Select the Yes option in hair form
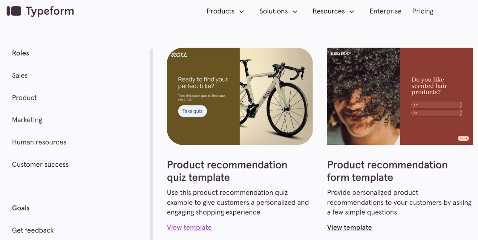The image size is (478, 240). pos(436,105)
